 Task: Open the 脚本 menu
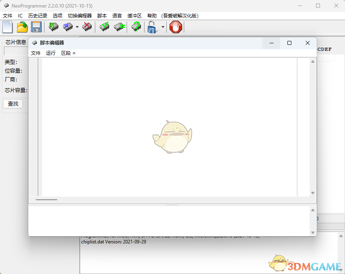point(102,15)
